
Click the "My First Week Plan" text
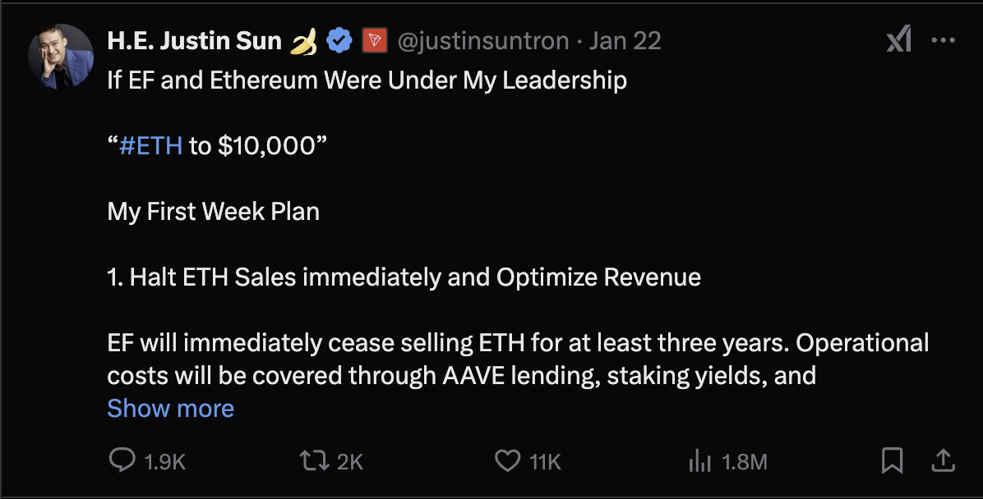(x=213, y=212)
